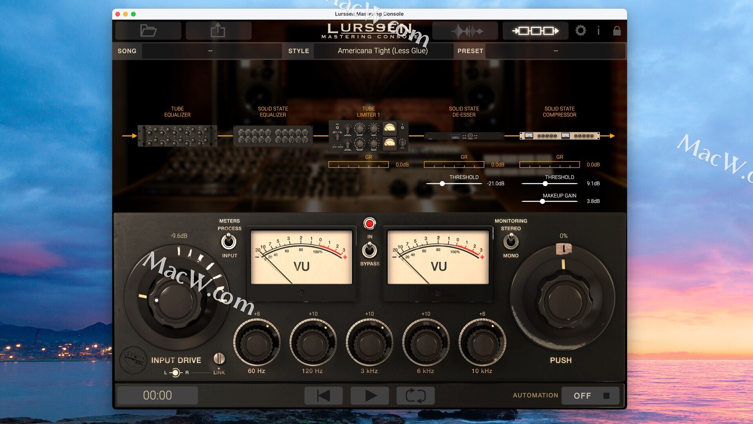Viewport: 753px width, 424px height.
Task: Open the info 'i' icon
Action: 598,30
